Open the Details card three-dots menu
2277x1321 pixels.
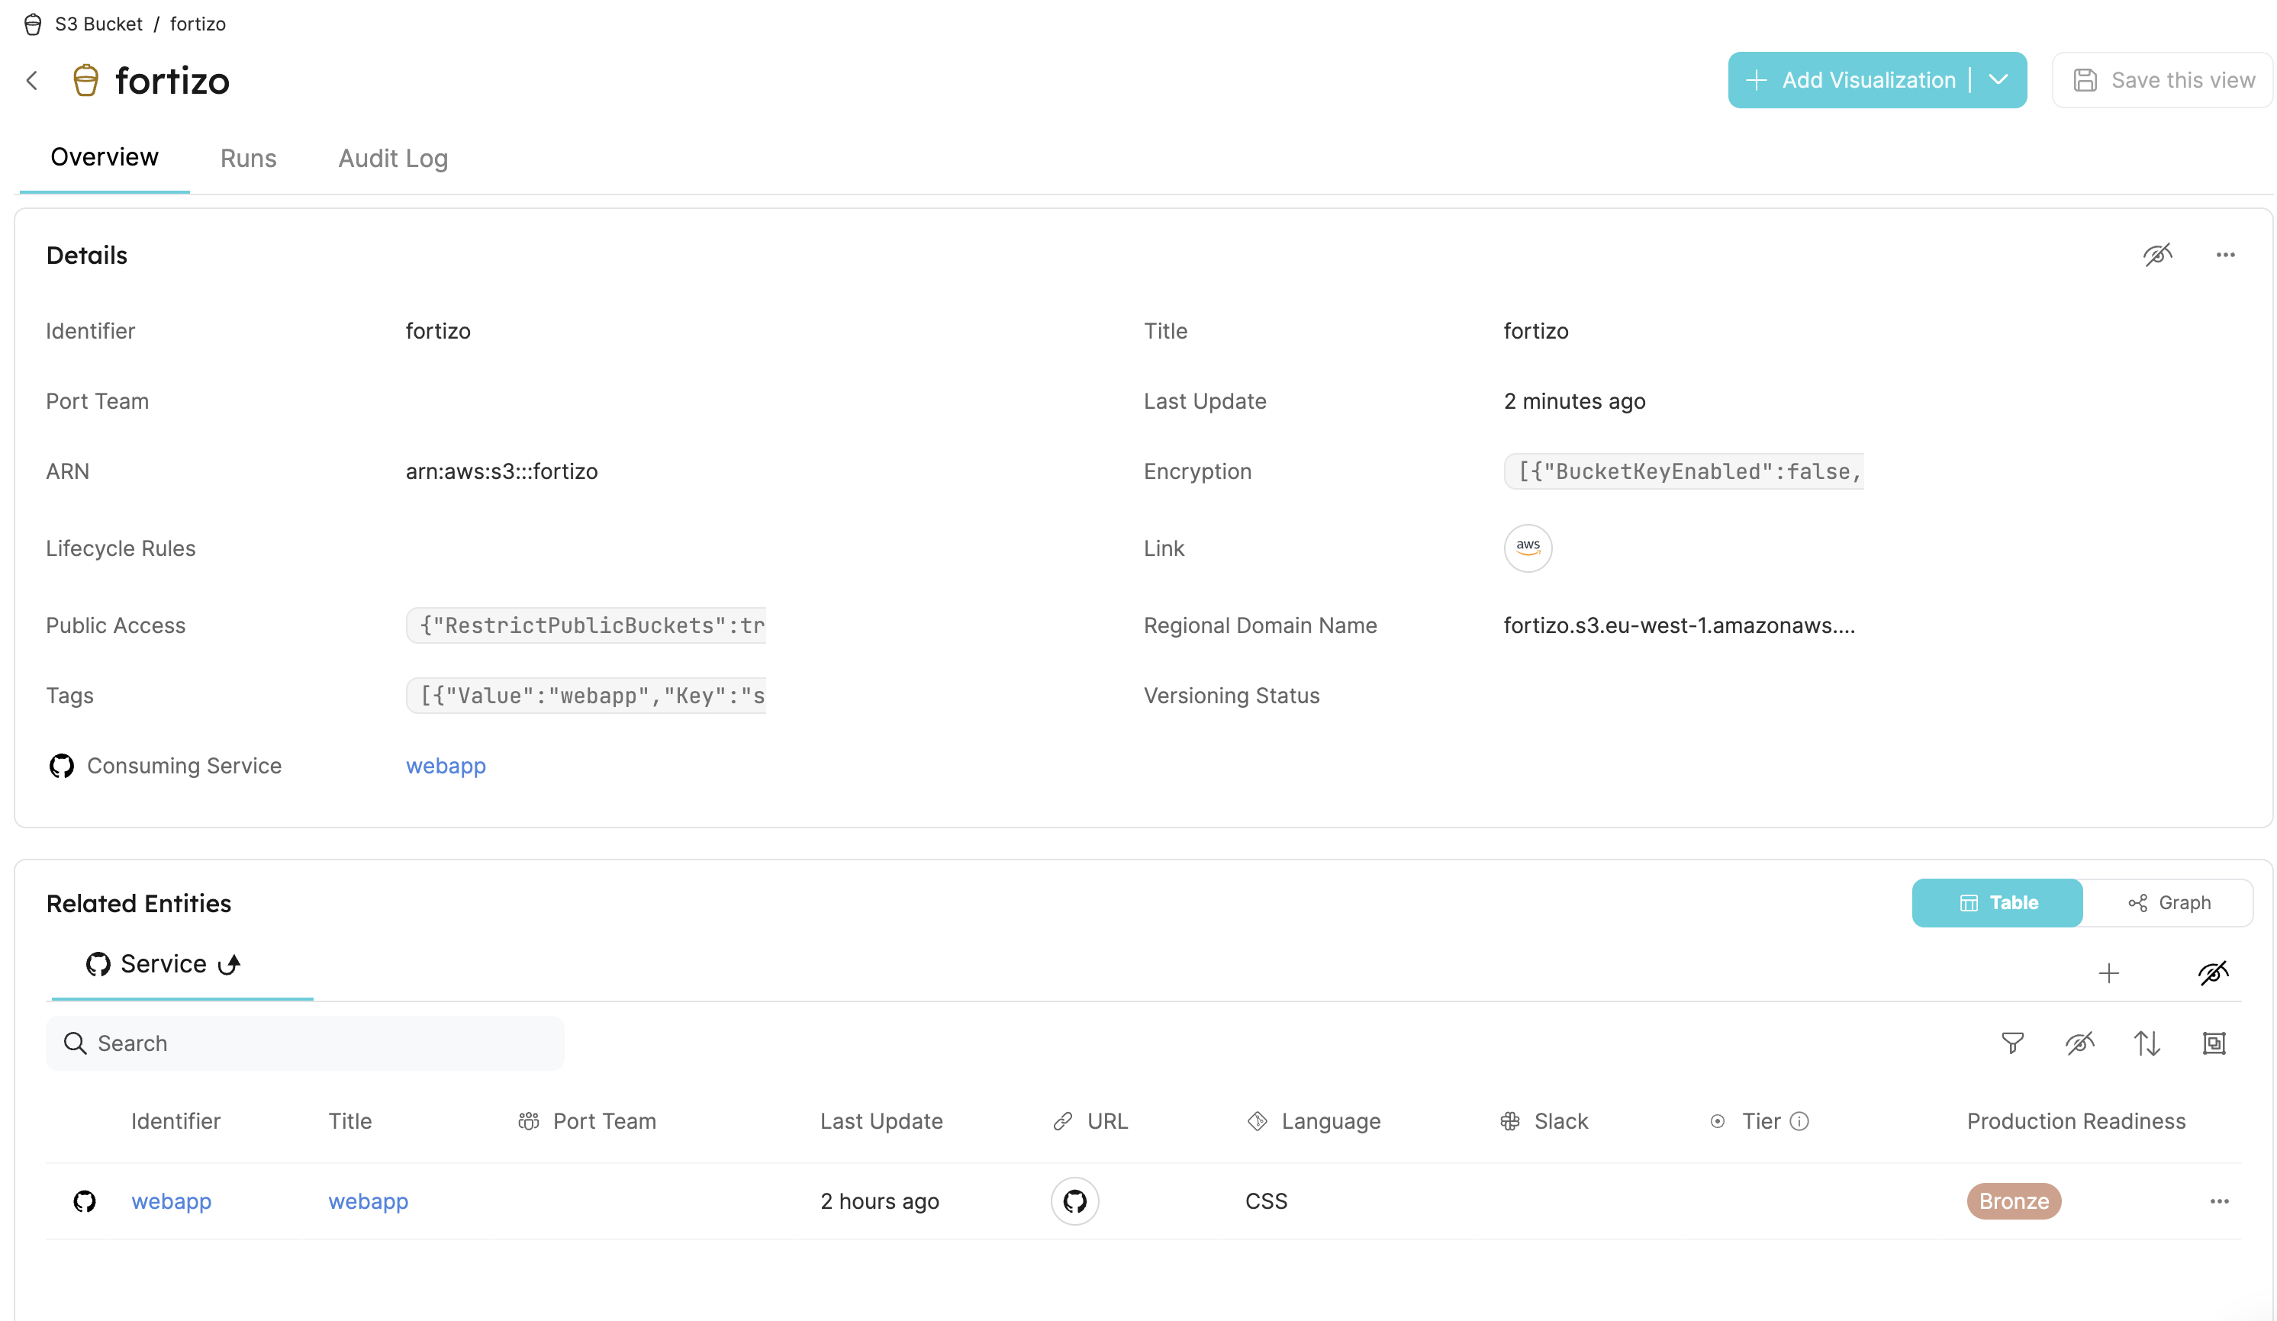coord(2224,255)
